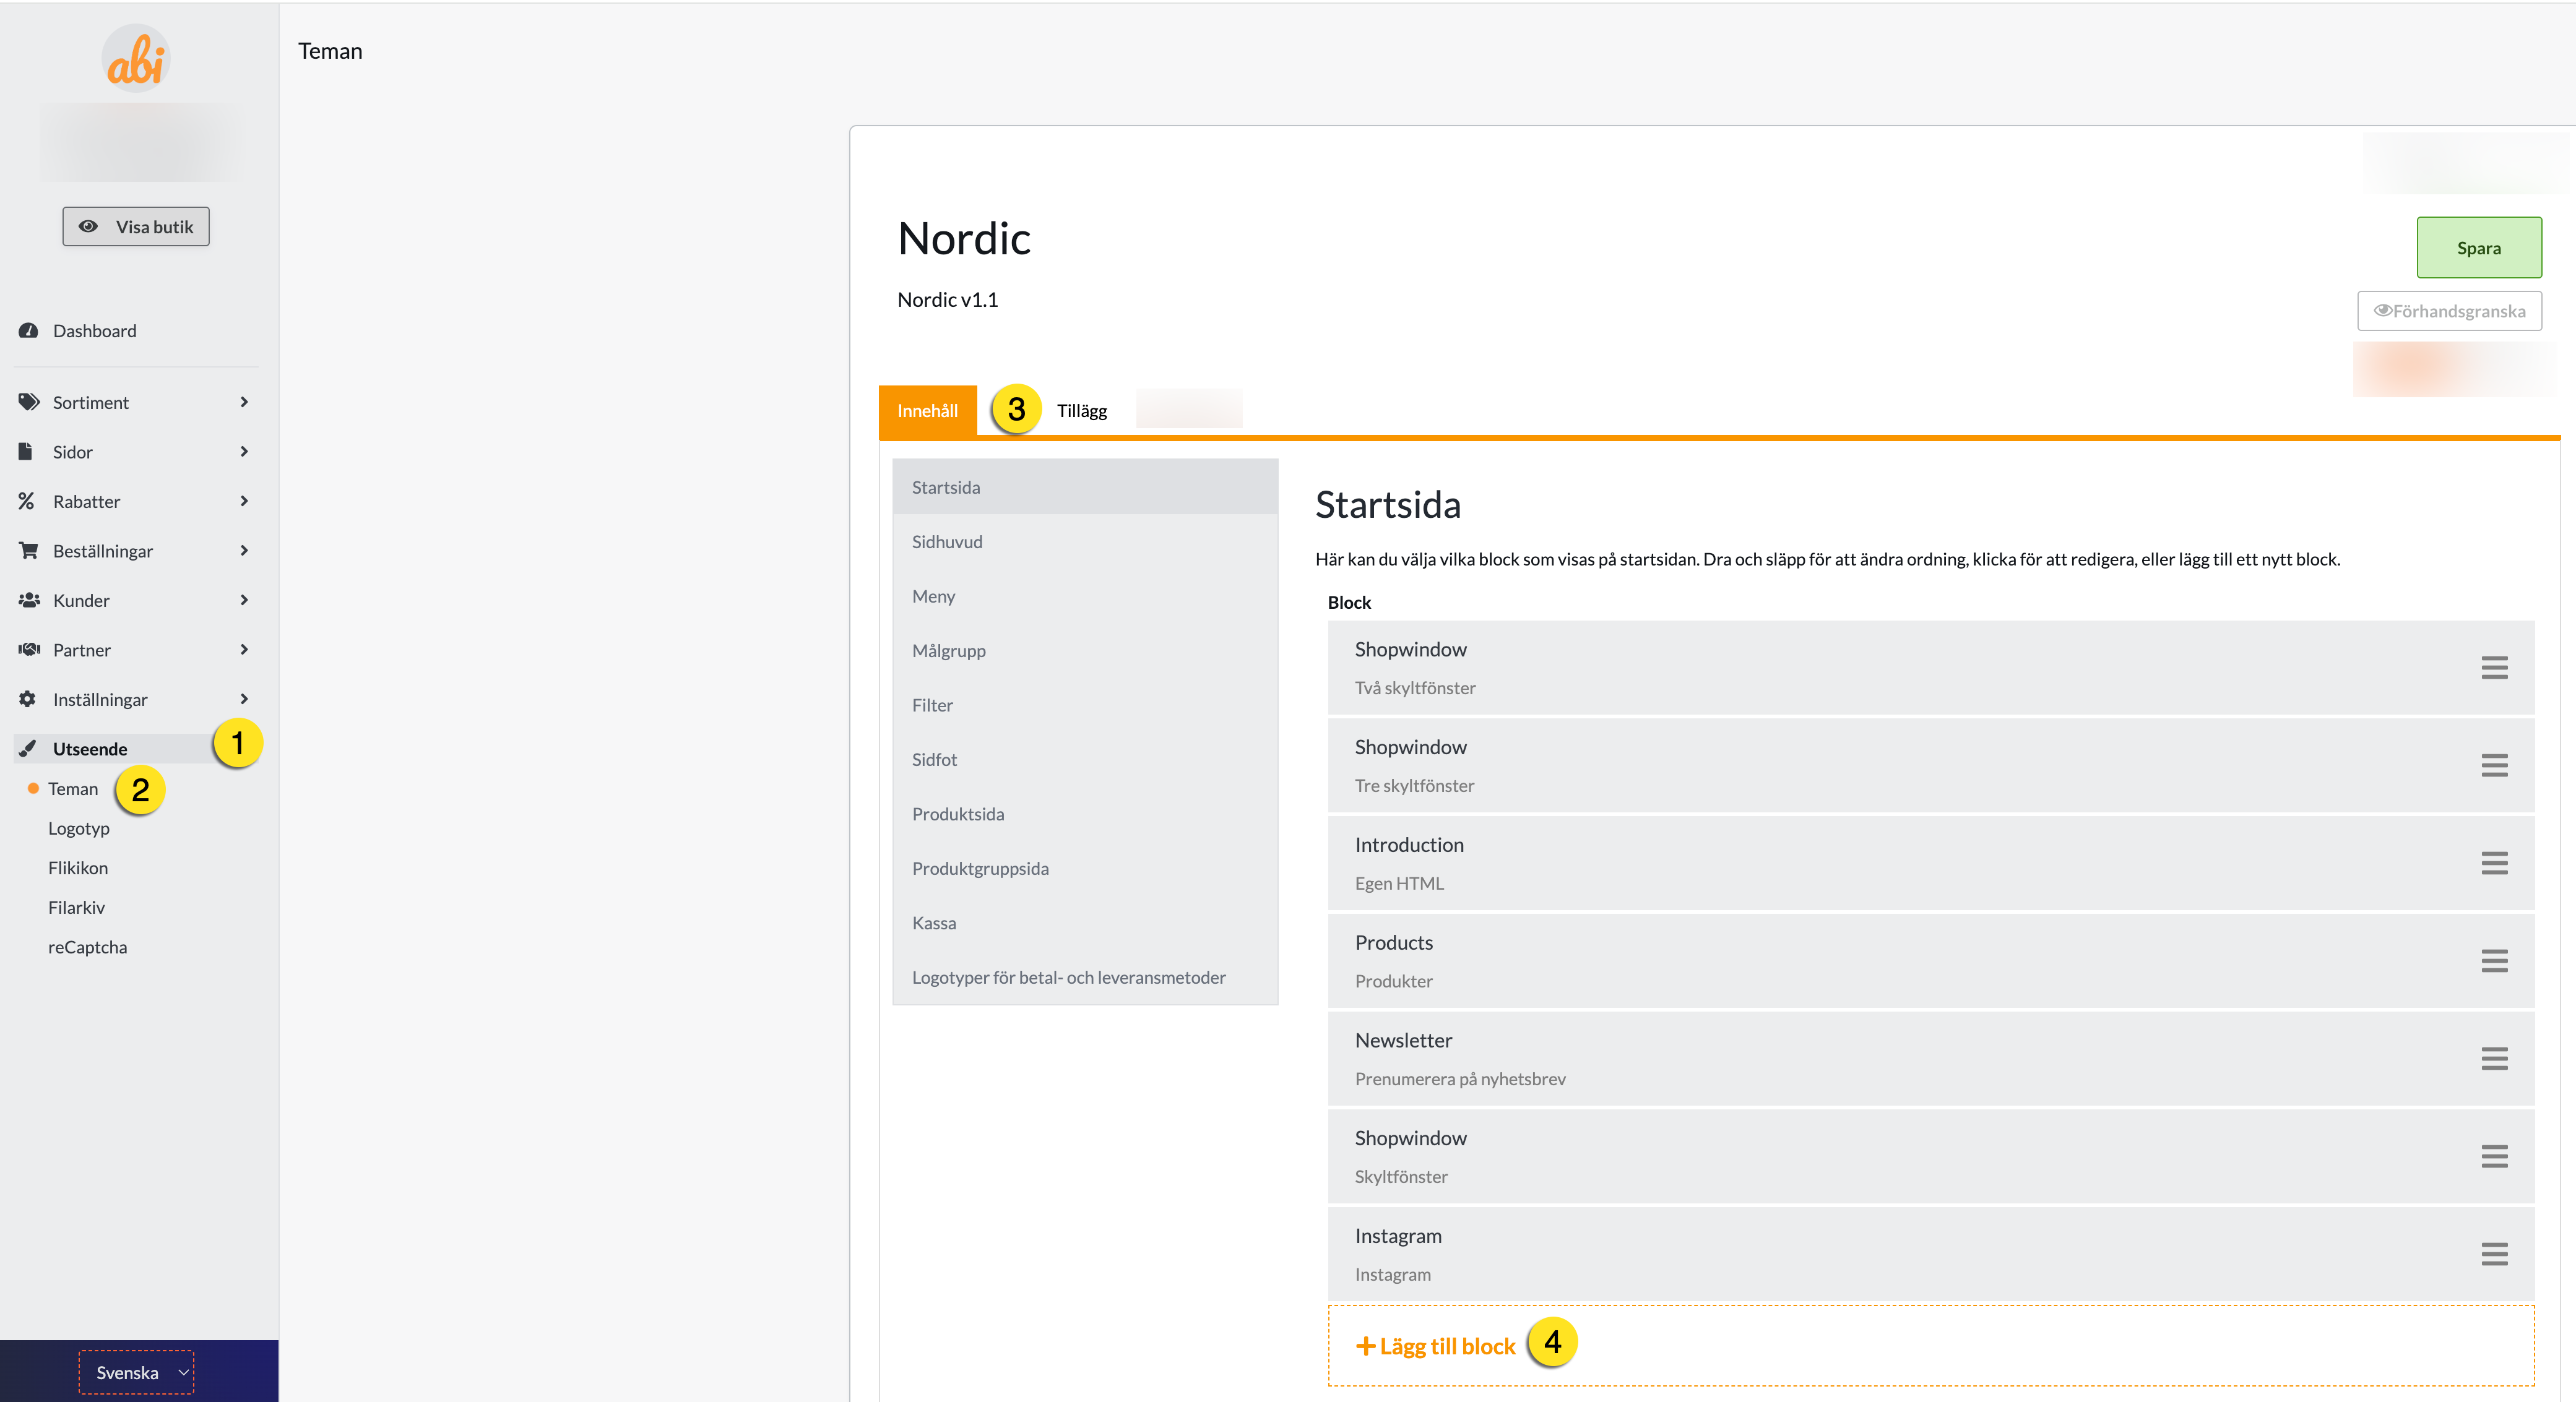The height and width of the screenshot is (1402, 2576).
Task: Preview the theme with Förhandsgranska
Action: (2449, 311)
